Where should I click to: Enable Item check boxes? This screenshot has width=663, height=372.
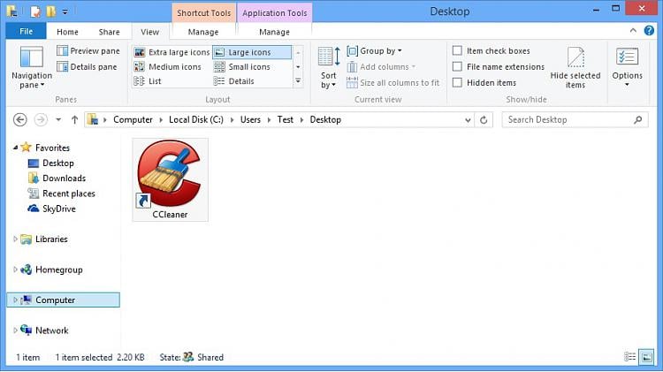click(492, 50)
